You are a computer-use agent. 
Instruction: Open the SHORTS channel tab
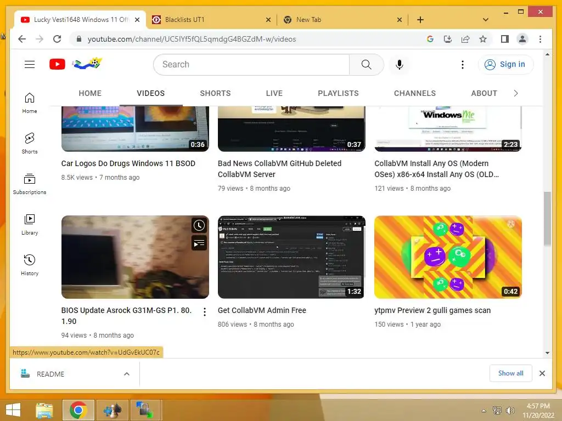click(x=215, y=93)
